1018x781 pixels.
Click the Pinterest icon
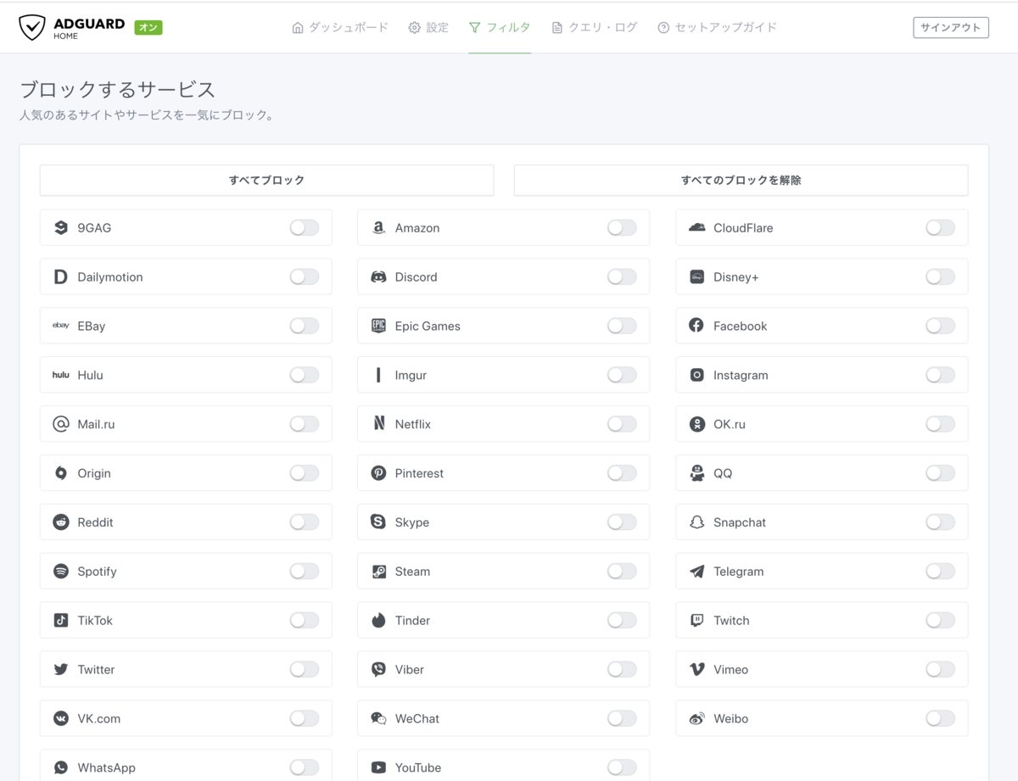tap(378, 473)
